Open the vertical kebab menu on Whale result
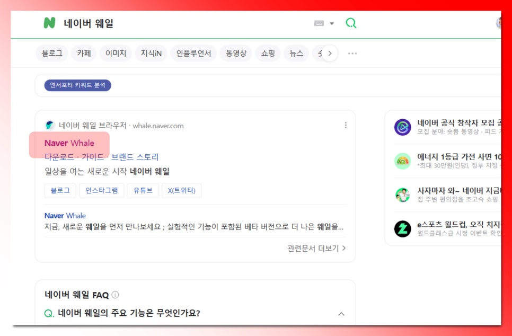 [x=346, y=126]
